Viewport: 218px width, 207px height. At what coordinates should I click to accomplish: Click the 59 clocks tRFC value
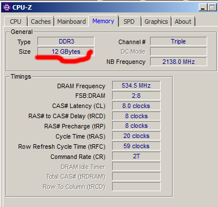[136, 146]
